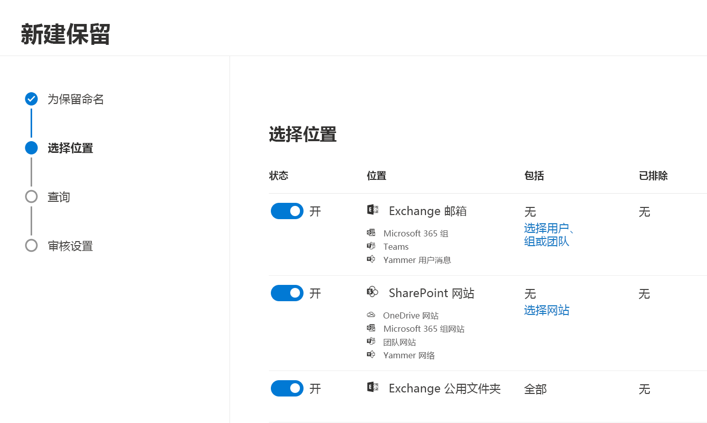Click the Yammer 网络 icon
Image resolution: width=707 pixels, height=423 pixels.
371,354
